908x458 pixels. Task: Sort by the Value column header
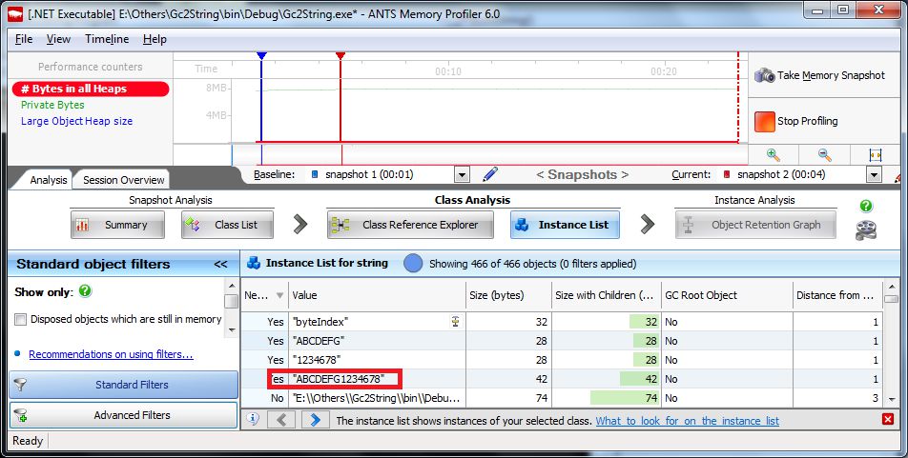point(377,295)
